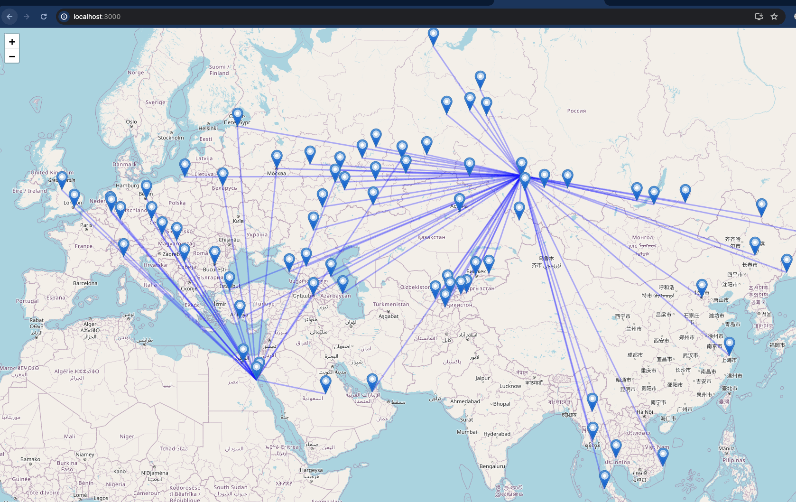The image size is (796, 502).
Task: Click the Казахстан country label
Action: pyautogui.click(x=431, y=237)
